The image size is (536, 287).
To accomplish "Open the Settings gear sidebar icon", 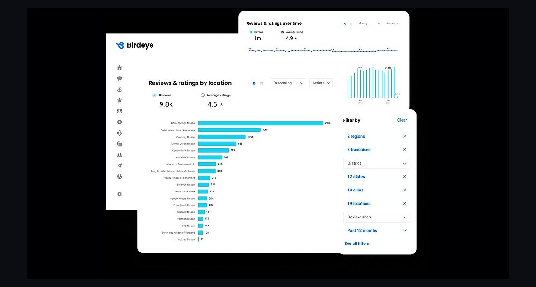I will (x=120, y=194).
